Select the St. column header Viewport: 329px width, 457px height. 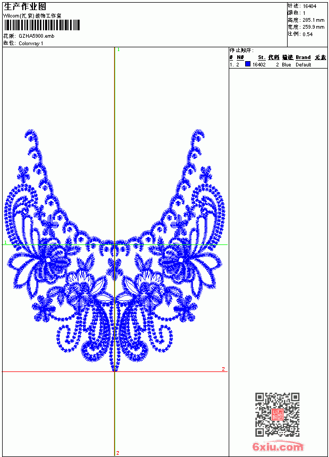(x=262, y=57)
